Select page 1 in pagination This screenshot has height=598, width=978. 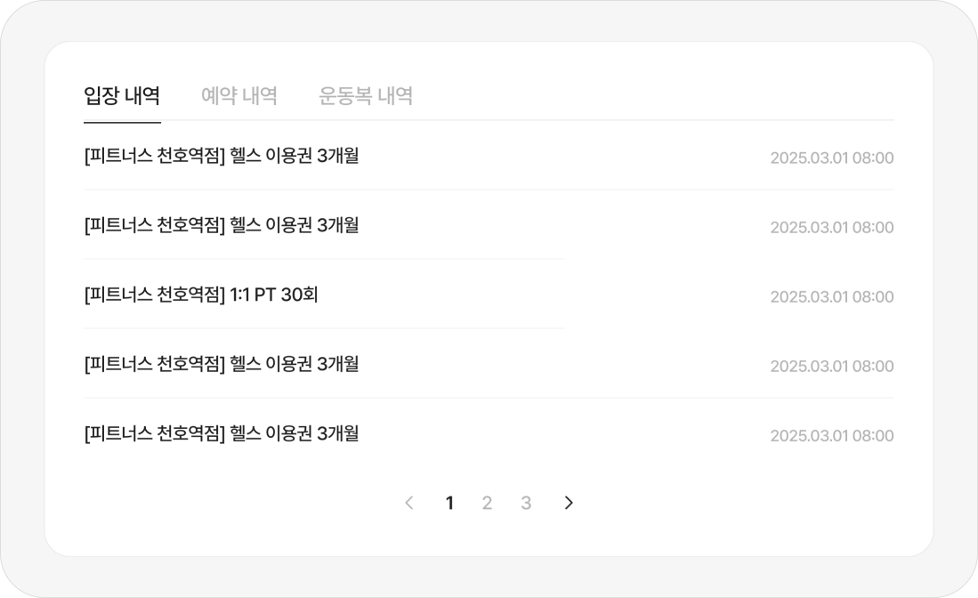[x=449, y=503]
